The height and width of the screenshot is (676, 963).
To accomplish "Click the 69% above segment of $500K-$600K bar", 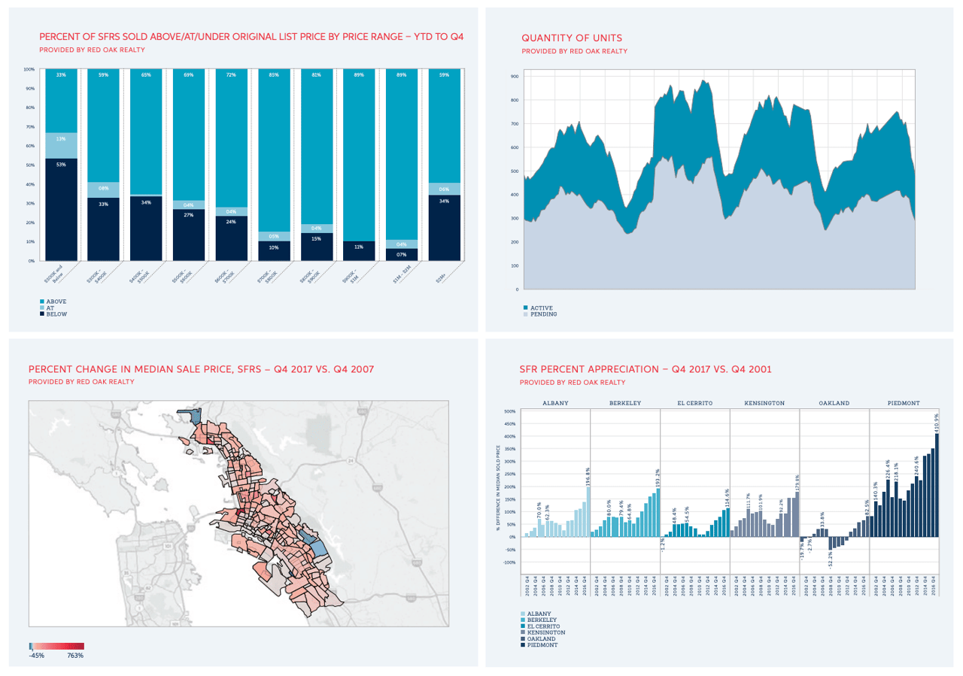I will [189, 135].
